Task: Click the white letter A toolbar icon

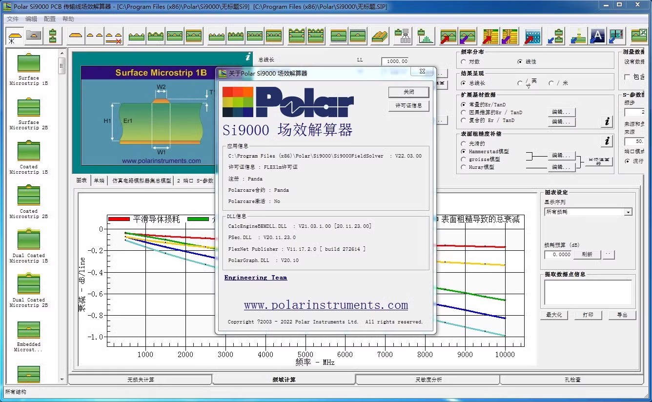Action: (x=597, y=36)
